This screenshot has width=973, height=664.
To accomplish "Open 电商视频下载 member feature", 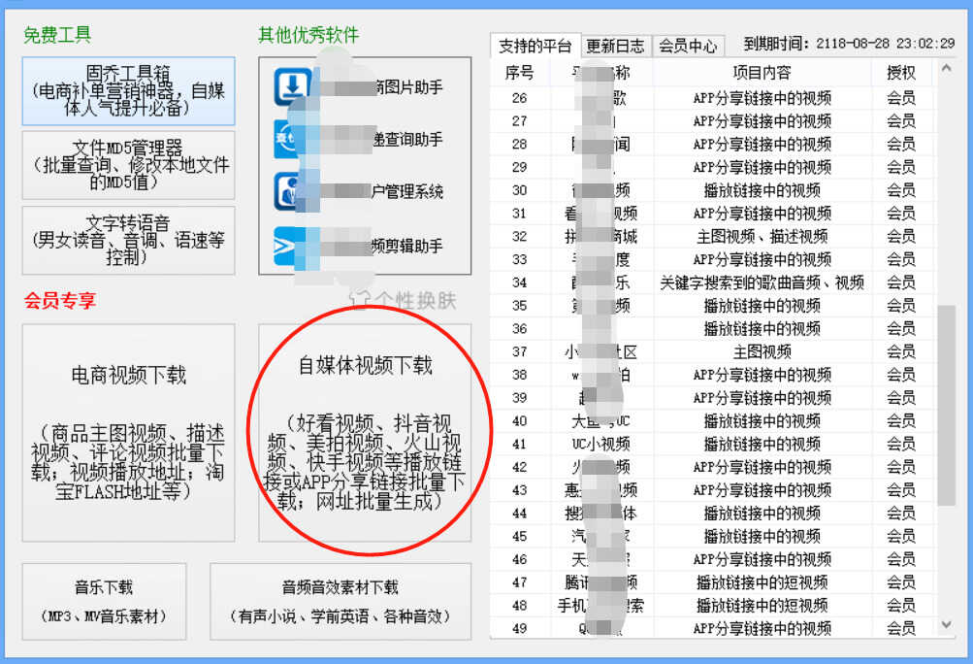I will click(128, 432).
